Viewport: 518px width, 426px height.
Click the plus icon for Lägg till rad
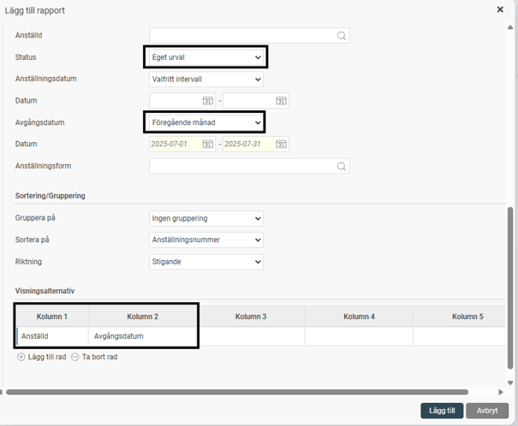(21, 357)
